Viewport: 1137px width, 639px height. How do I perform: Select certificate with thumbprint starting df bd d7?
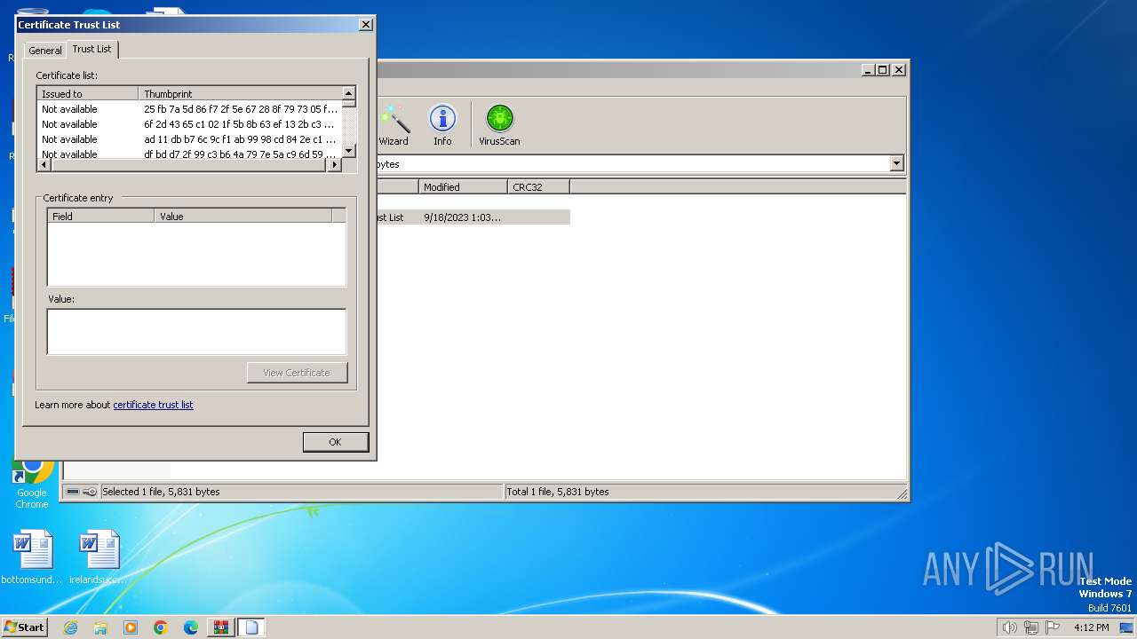(189, 154)
